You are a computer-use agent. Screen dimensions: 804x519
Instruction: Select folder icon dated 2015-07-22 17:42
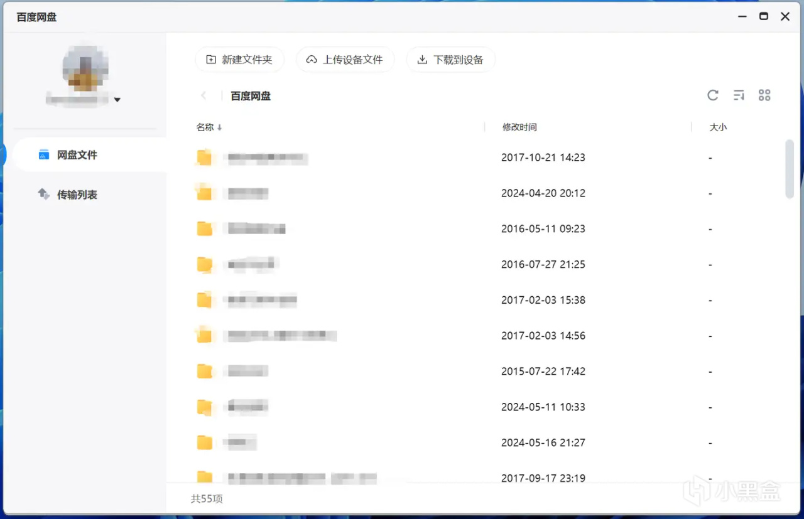pyautogui.click(x=204, y=372)
